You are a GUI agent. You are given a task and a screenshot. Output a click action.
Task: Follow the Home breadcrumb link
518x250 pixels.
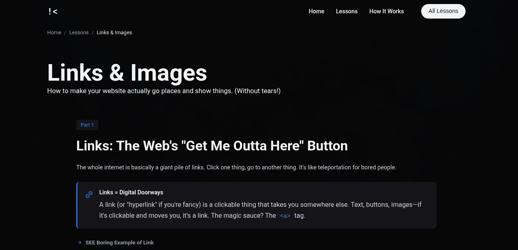(54, 33)
